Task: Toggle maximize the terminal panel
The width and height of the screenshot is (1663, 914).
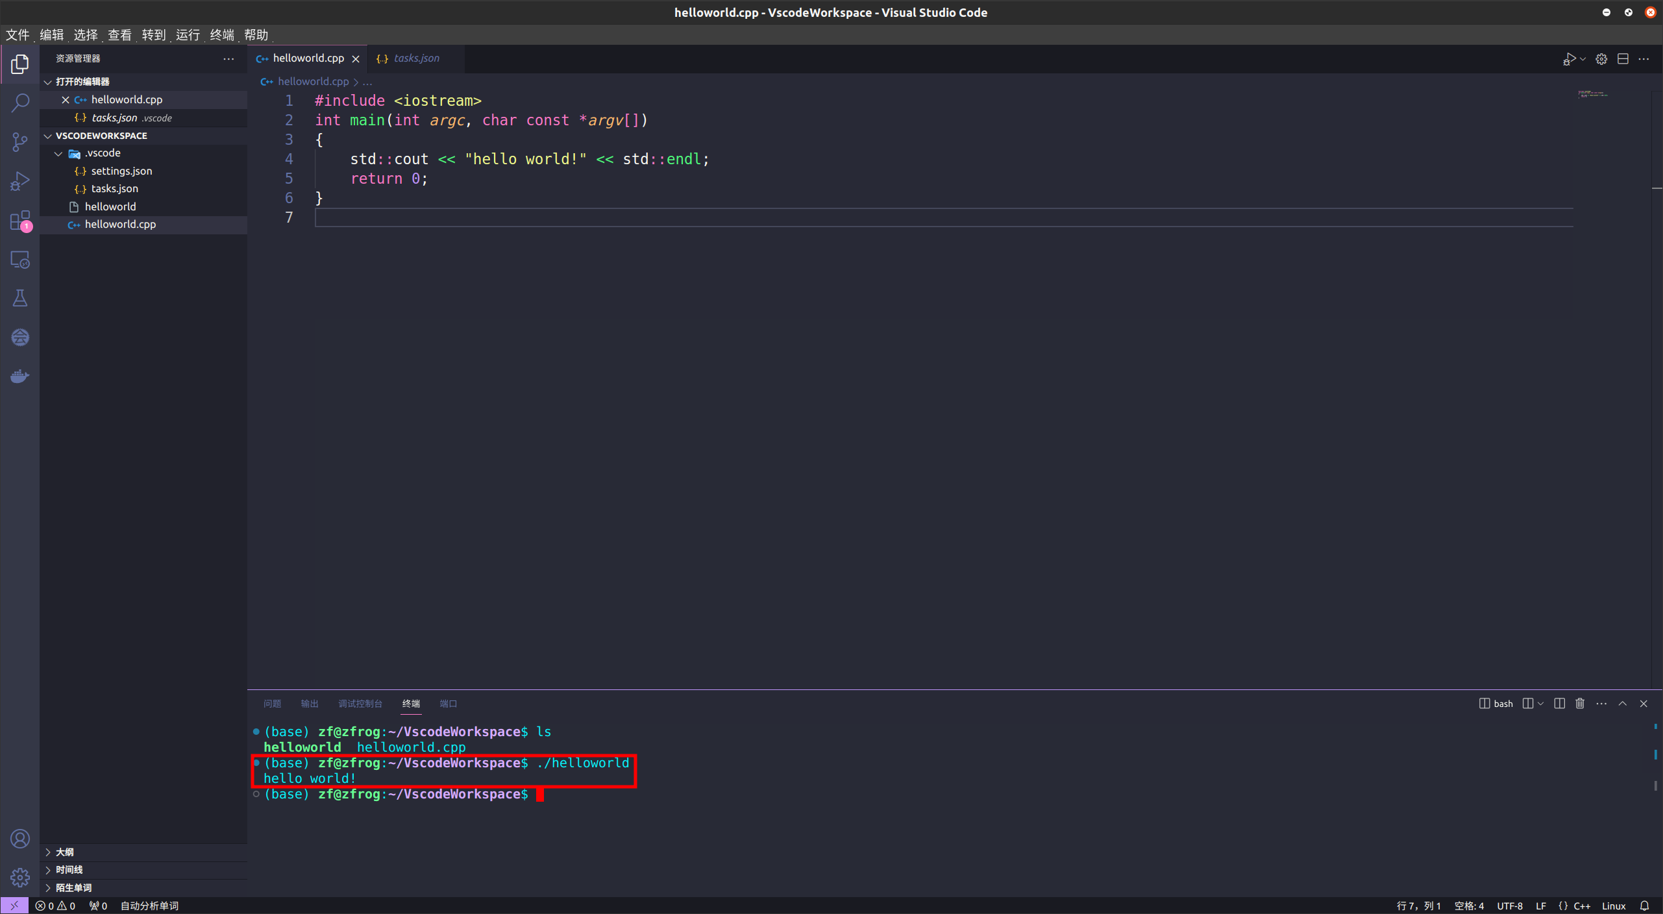Action: pos(1622,704)
